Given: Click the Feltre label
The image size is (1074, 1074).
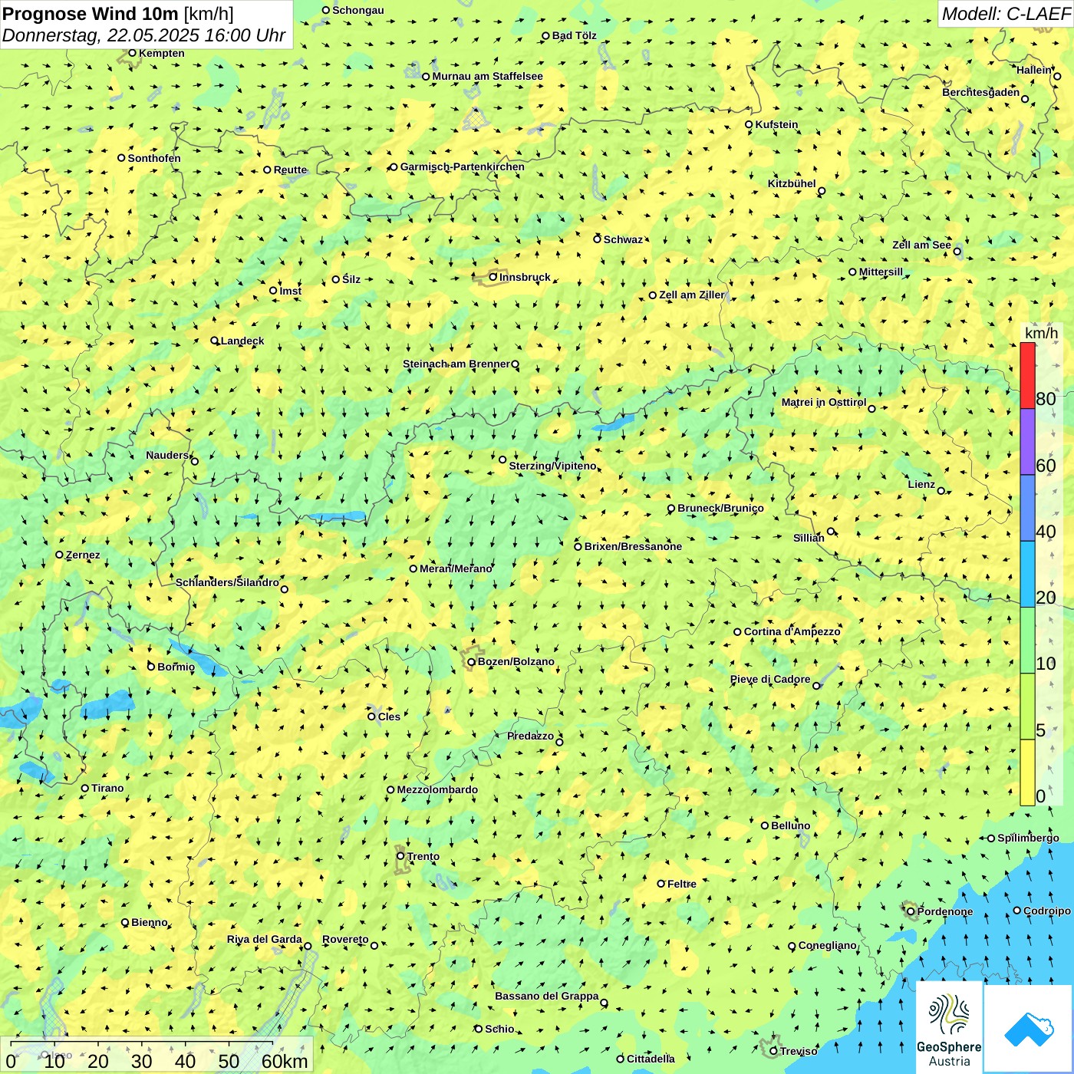Looking at the screenshot, I should (682, 884).
